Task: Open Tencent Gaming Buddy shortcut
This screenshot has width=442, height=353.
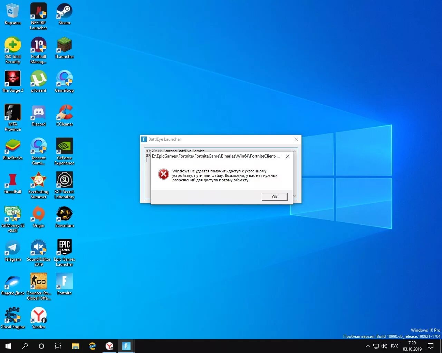Action: pos(39,151)
